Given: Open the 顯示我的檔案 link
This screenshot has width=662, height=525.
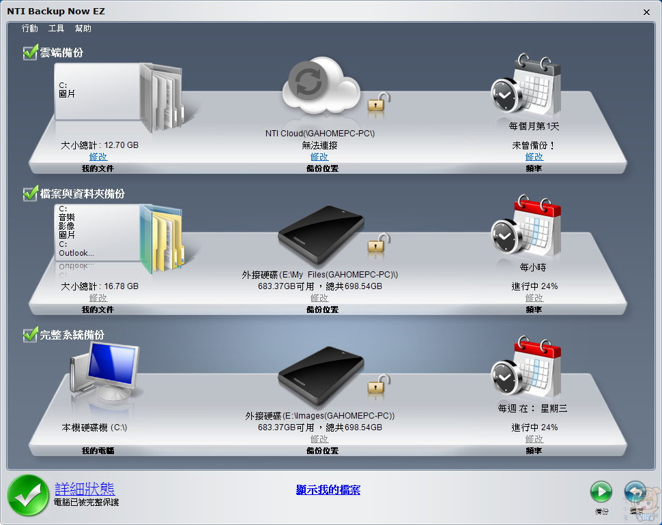Looking at the screenshot, I should point(328,490).
